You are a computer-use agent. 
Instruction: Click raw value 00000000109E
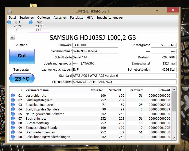click(159, 128)
